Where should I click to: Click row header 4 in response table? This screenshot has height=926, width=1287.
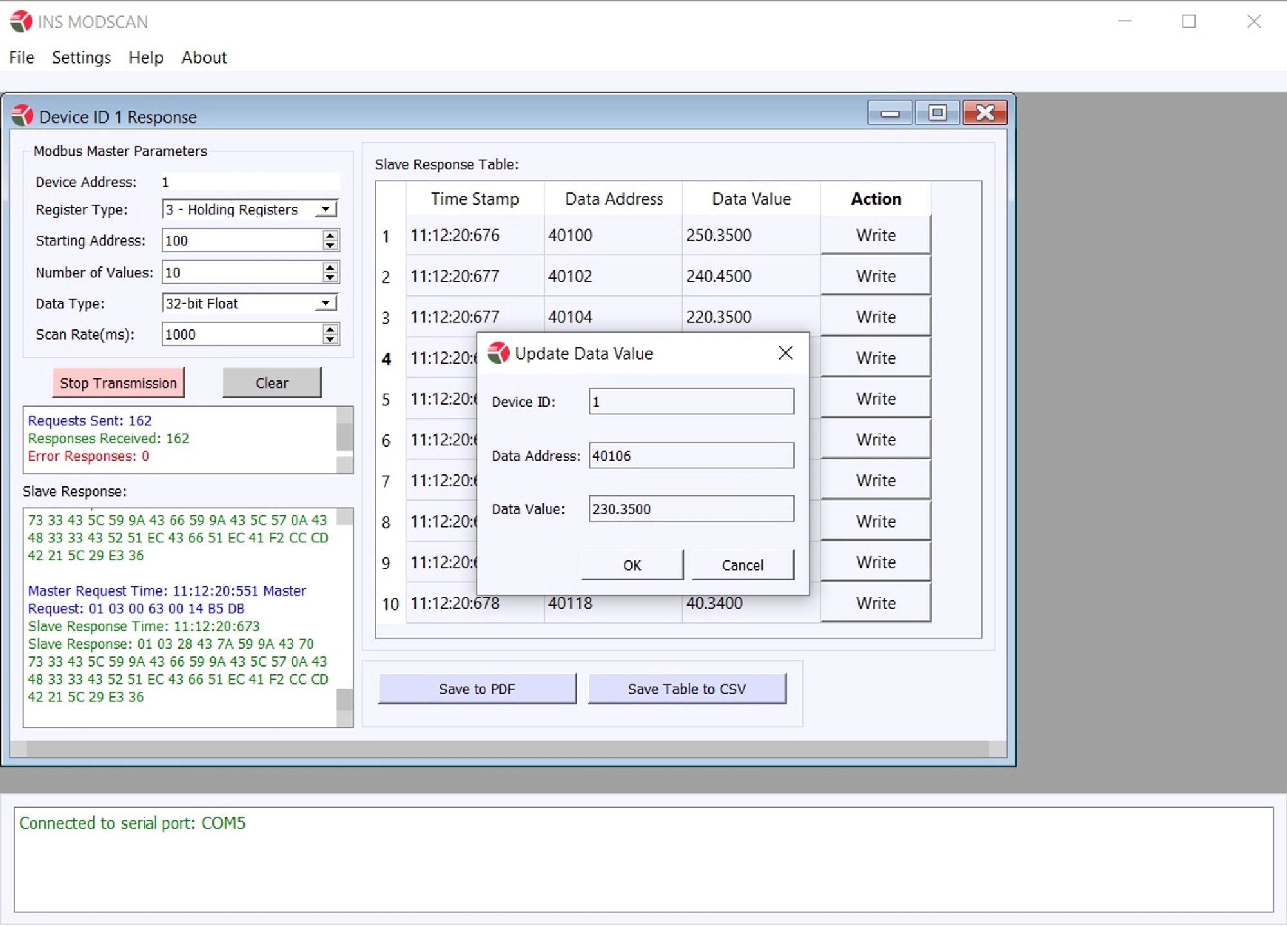(386, 358)
